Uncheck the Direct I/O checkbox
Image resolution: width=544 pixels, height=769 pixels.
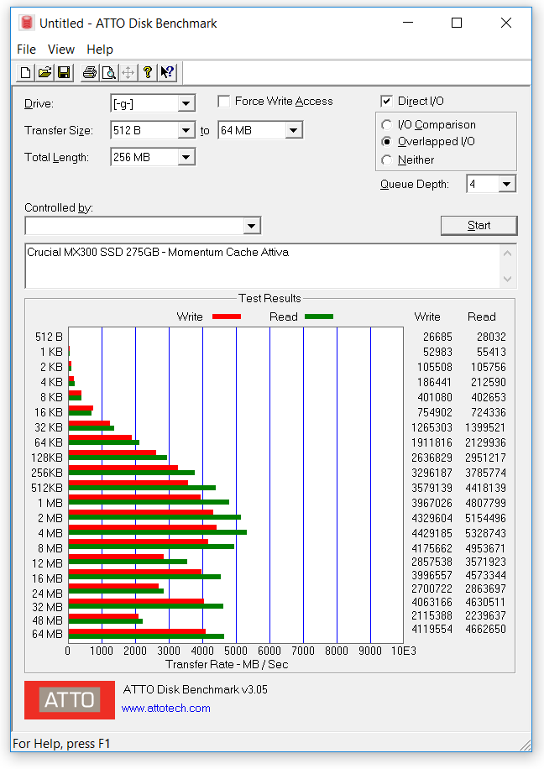tap(386, 102)
